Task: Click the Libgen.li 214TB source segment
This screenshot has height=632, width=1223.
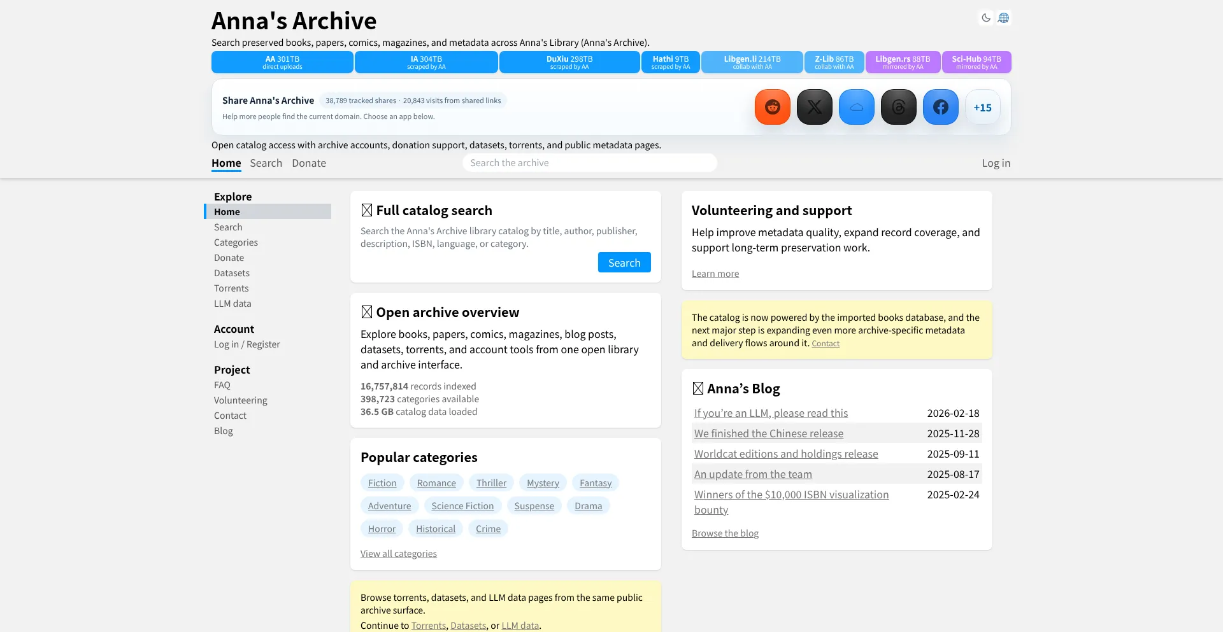Action: point(752,62)
